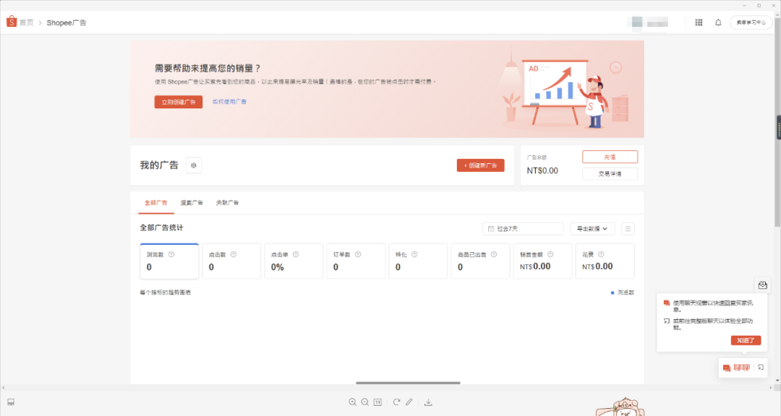The image size is (781, 416).
Task: Click the Shopee logo in the breadcrumb
Action: pos(12,22)
